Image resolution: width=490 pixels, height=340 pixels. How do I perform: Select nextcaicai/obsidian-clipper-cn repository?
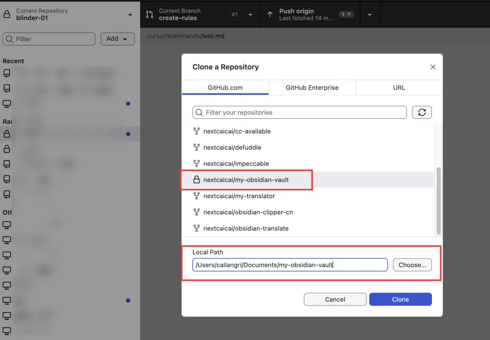[308, 212]
